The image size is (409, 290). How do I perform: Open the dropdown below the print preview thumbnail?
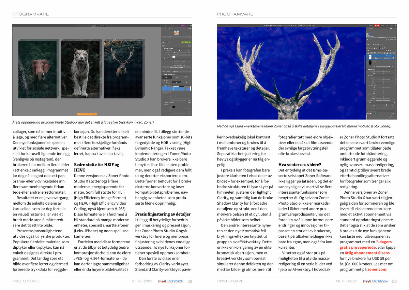tap(176, 37)
